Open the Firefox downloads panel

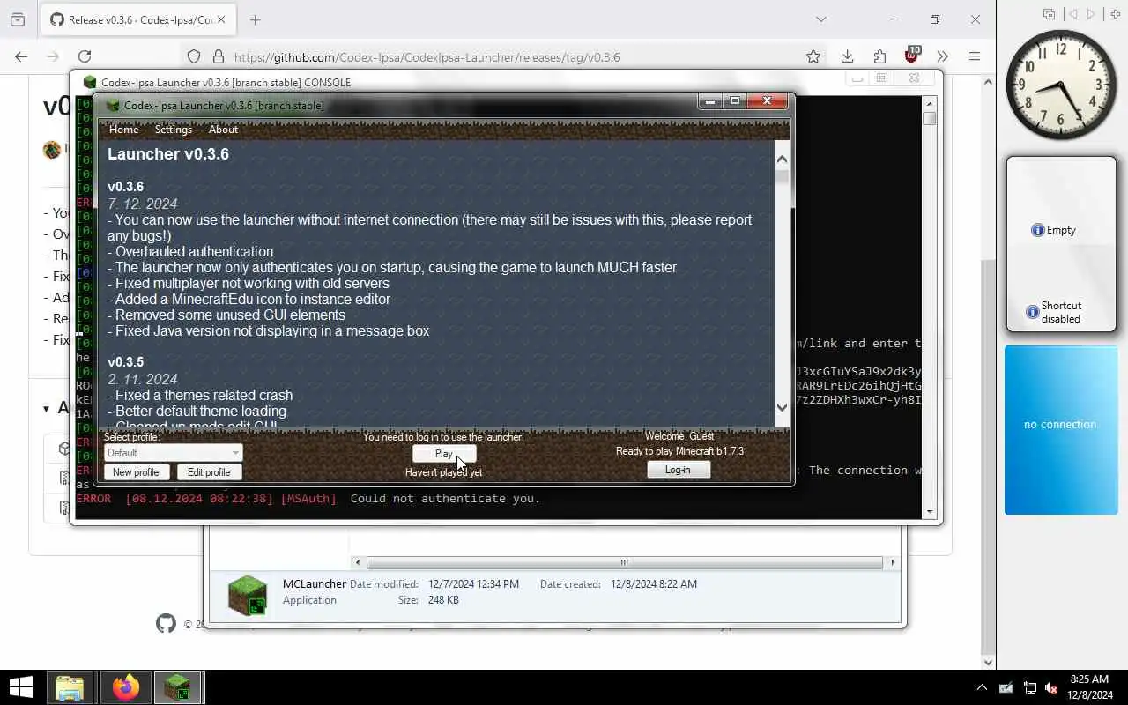click(847, 56)
